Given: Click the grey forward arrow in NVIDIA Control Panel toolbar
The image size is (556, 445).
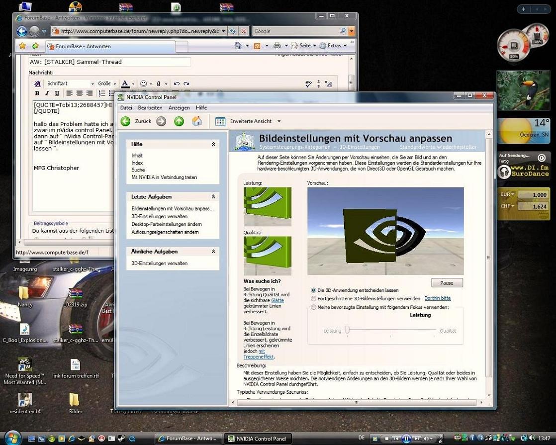Looking at the screenshot, I should coord(161,121).
